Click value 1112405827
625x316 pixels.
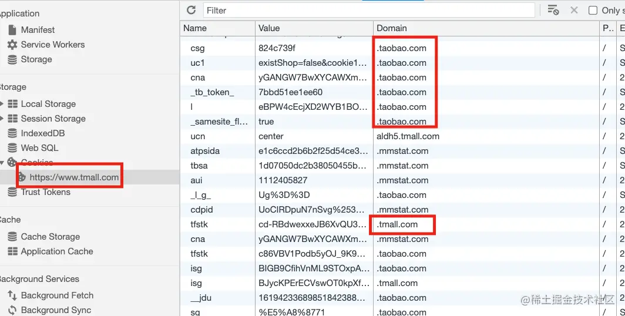[x=283, y=180]
